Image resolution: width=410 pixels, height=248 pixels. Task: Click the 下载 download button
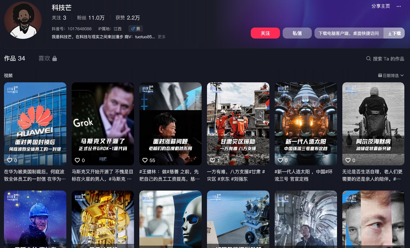point(394,33)
